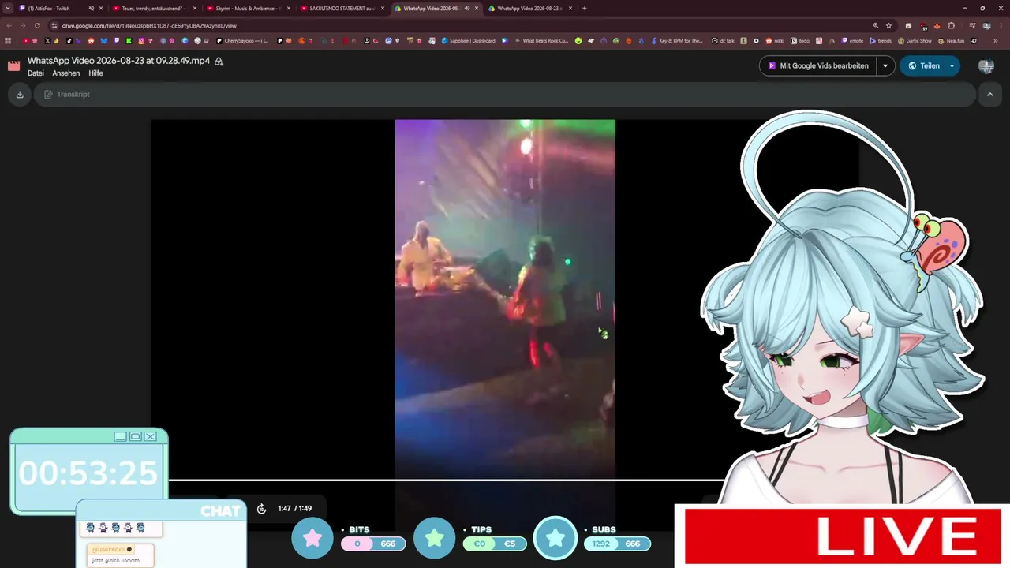Reload the current page

[37, 25]
